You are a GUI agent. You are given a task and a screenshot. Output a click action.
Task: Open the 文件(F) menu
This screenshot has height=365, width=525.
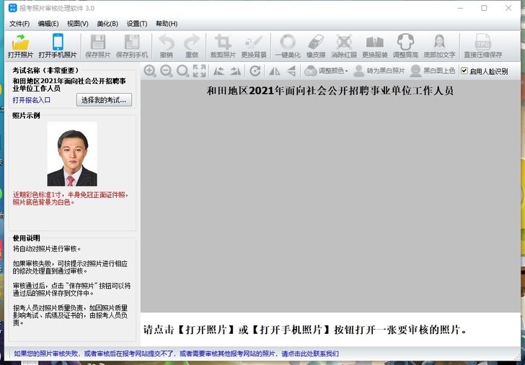coord(19,24)
